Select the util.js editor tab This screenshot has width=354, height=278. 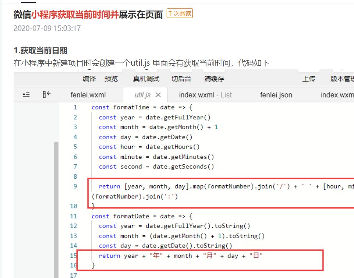point(142,95)
